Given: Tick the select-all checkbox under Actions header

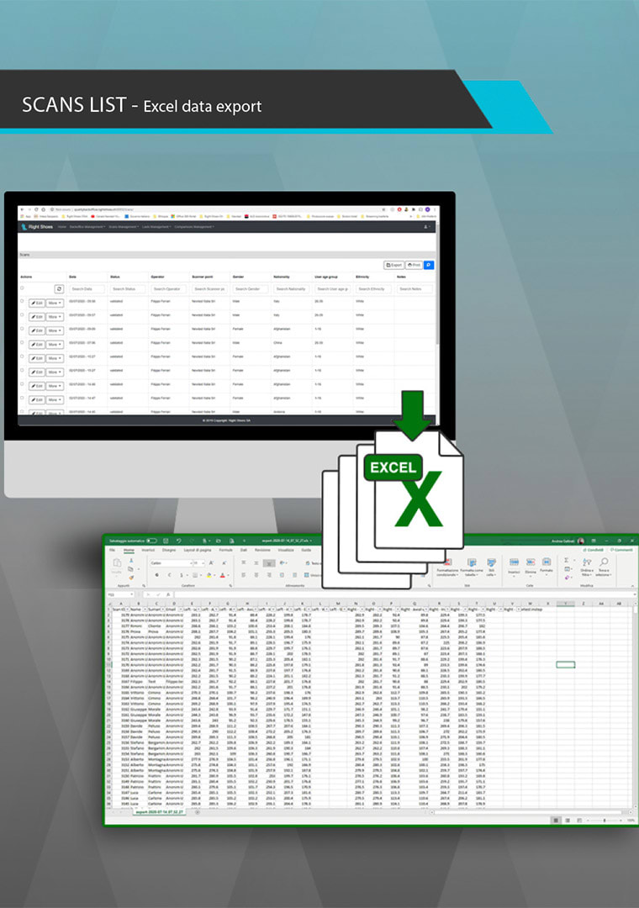Looking at the screenshot, I should pos(23,288).
